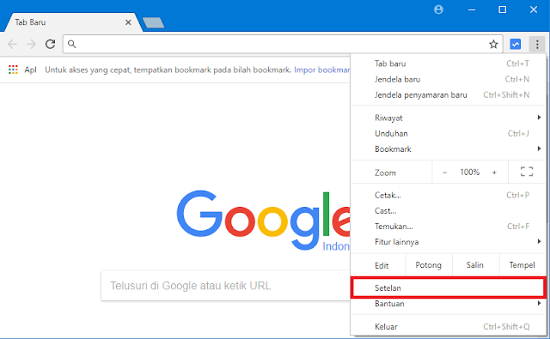Expand the Riwayat submenu
Image resolution: width=550 pixels, height=339 pixels.
(449, 118)
